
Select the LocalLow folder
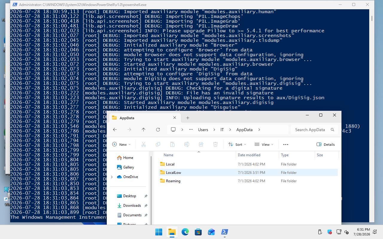click(174, 173)
